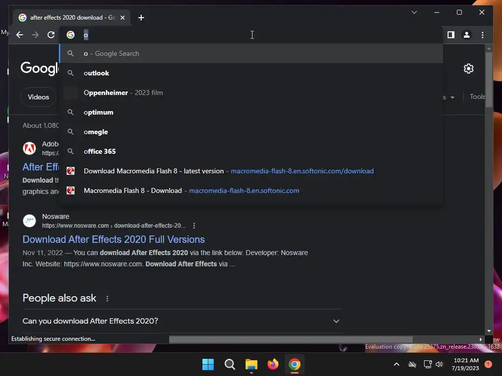Select the 'o - Google Search' suggestion
Image resolution: width=502 pixels, height=376 pixels.
click(251, 53)
